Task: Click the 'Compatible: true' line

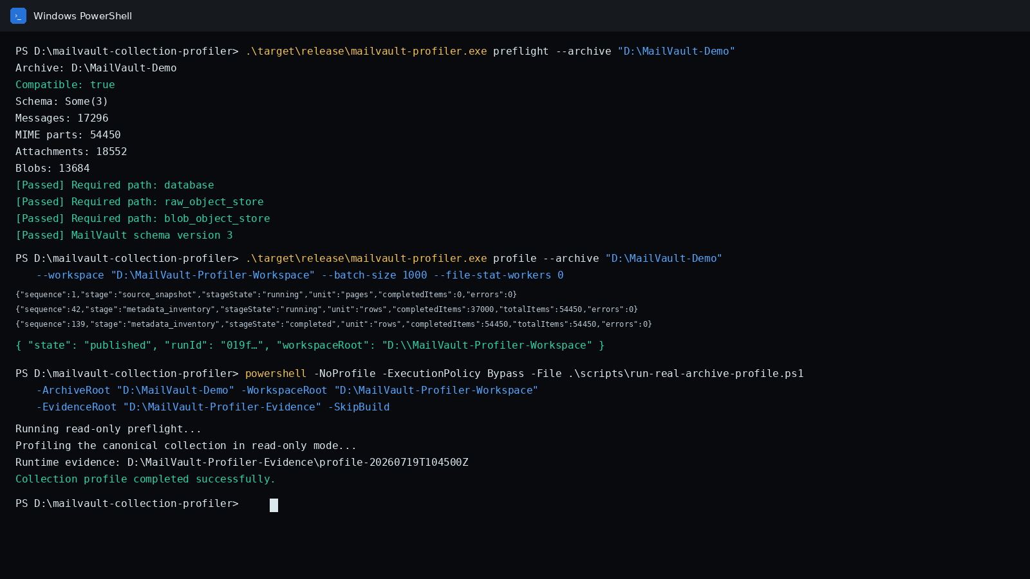Action: pos(65,85)
